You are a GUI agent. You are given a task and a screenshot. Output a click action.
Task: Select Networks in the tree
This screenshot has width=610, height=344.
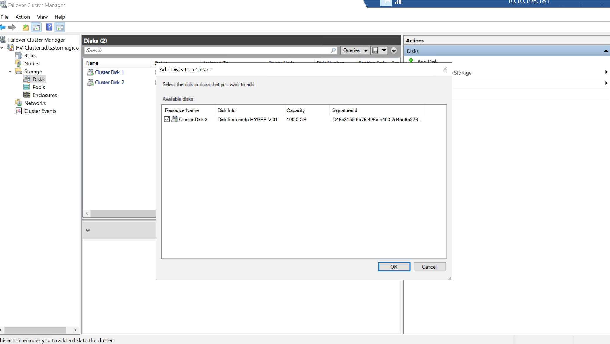(35, 103)
